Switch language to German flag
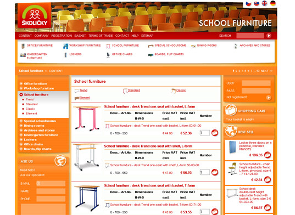 click(273, 3)
